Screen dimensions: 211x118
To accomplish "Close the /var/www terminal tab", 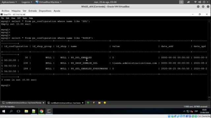I will [83, 103].
